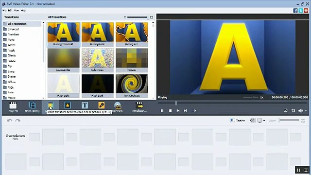This screenshot has height=175, width=311.
Task: Open the Facebook link icon
Action: coord(295,11)
